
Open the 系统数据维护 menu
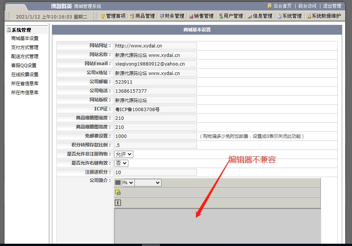[x=326, y=16]
